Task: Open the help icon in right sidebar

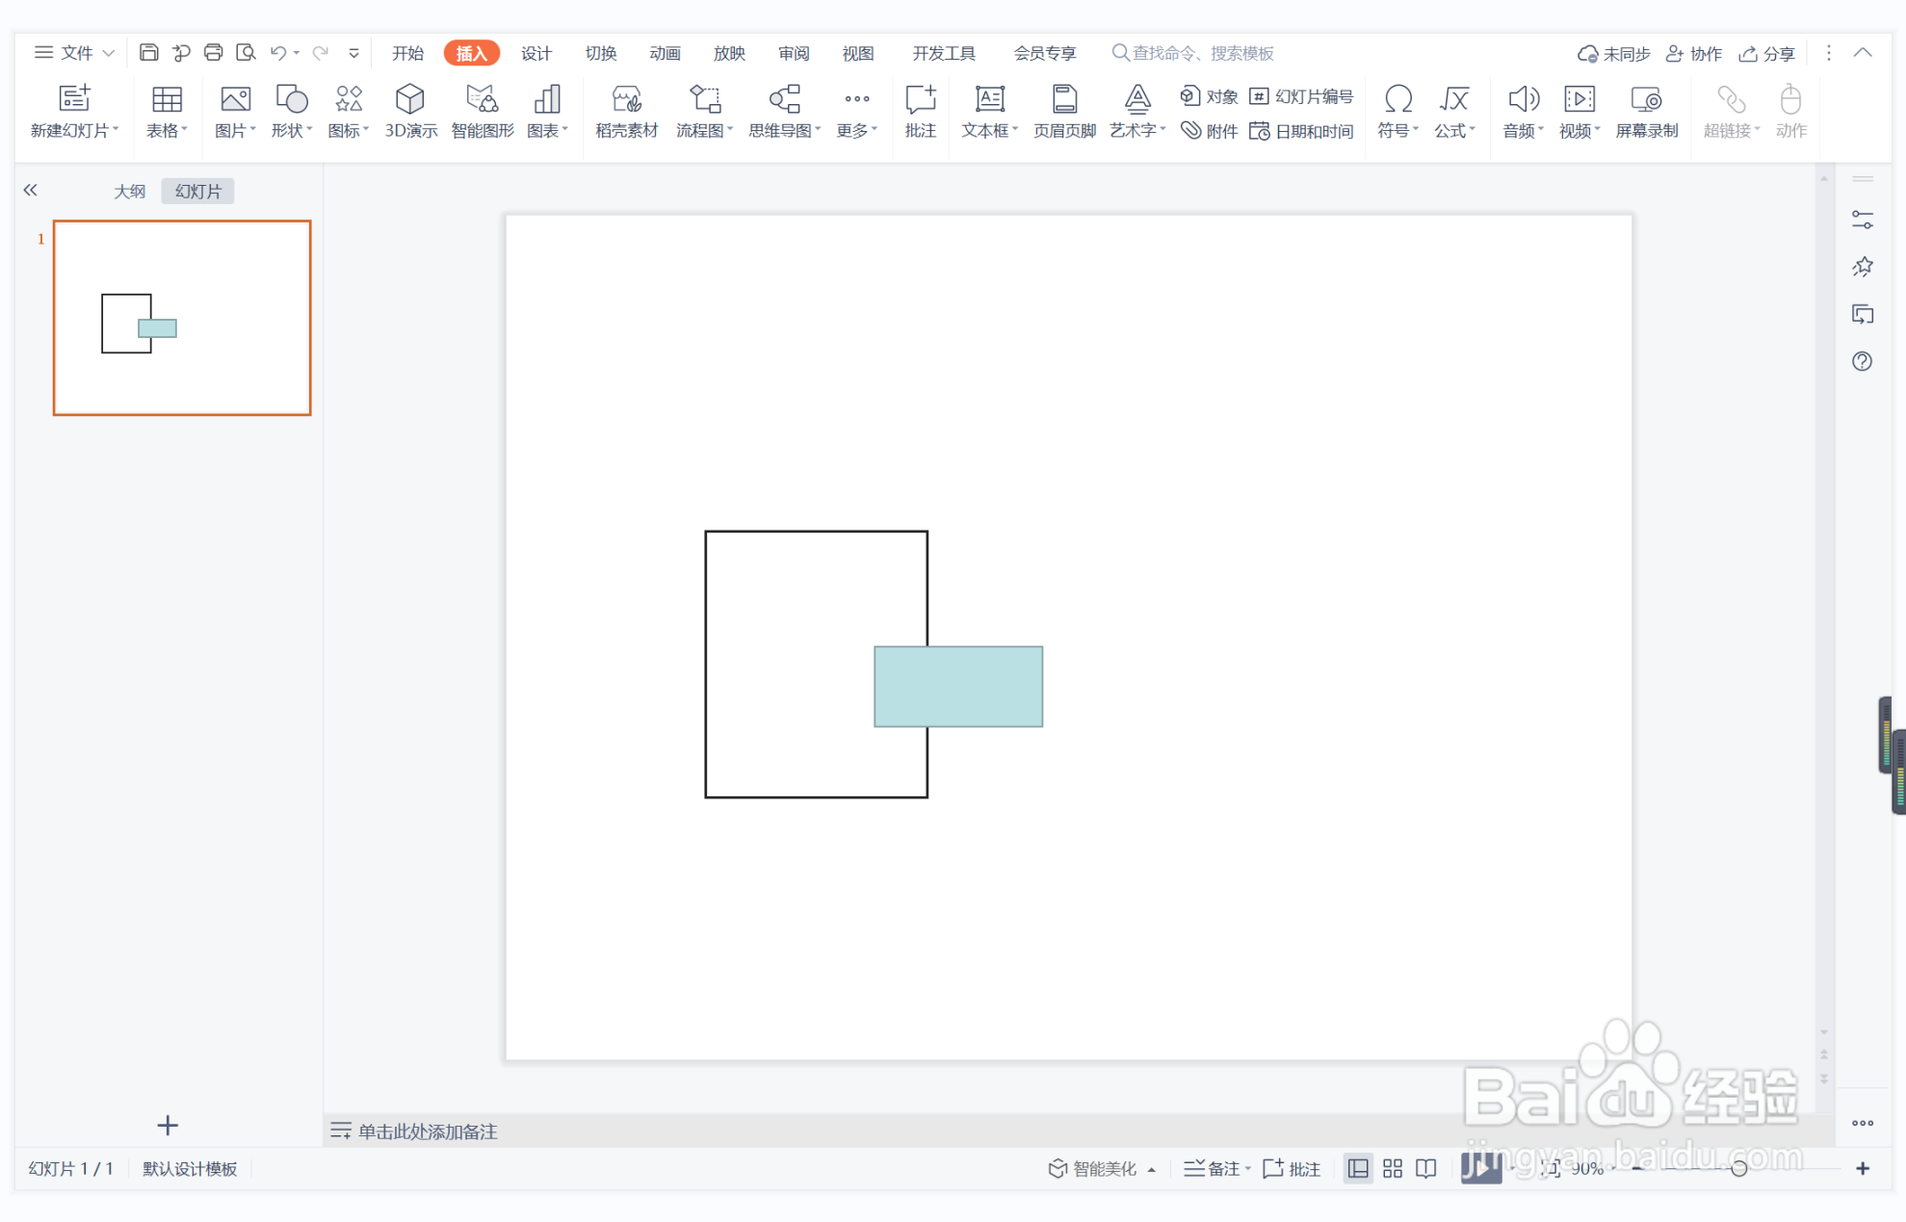Action: (1862, 361)
